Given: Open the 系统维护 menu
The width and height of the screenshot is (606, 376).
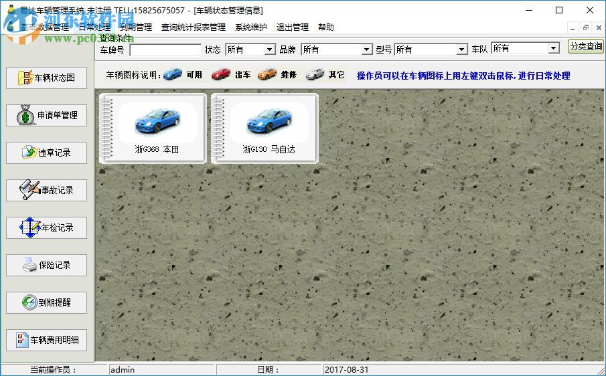Looking at the screenshot, I should [x=251, y=27].
